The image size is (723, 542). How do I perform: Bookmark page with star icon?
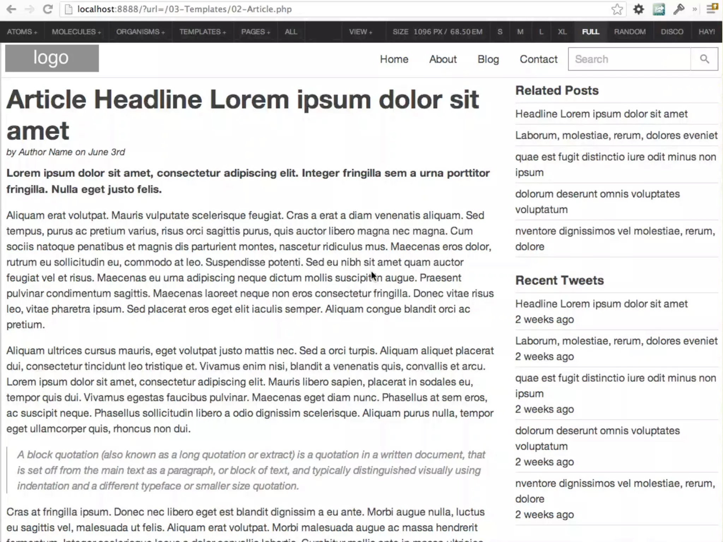[617, 9]
